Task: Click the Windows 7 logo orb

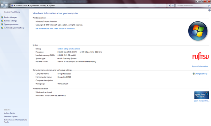Action: [198, 31]
